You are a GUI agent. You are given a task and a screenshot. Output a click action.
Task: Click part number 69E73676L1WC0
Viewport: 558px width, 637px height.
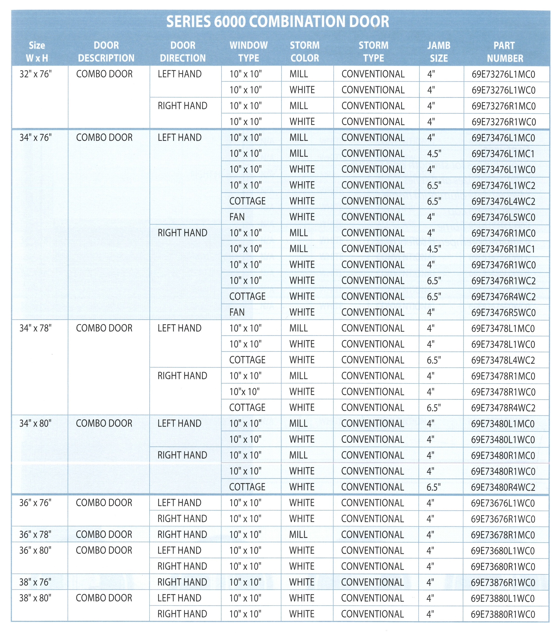[503, 503]
